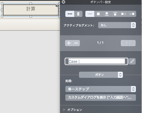Open calculation editor with pencil icon
The image size is (142, 113).
pos(132,61)
